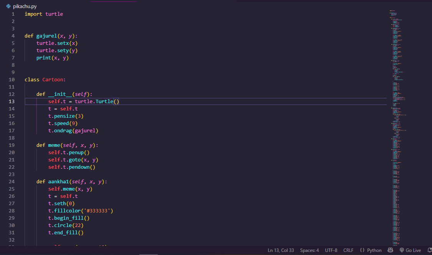Select Python language mode
This screenshot has width=432, height=255.
(x=374, y=250)
